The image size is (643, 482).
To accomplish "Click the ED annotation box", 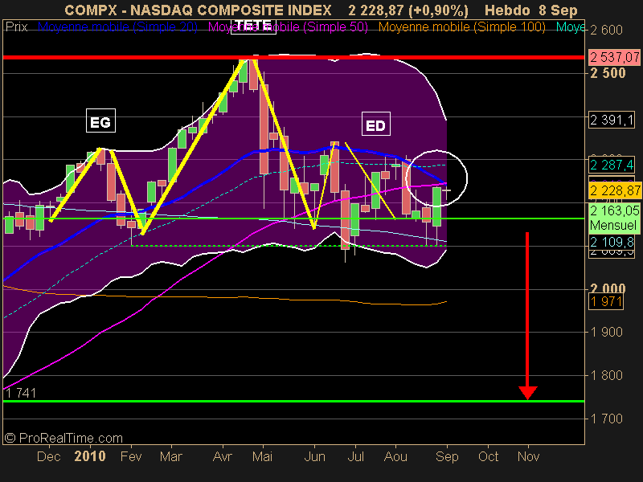I will pos(375,125).
